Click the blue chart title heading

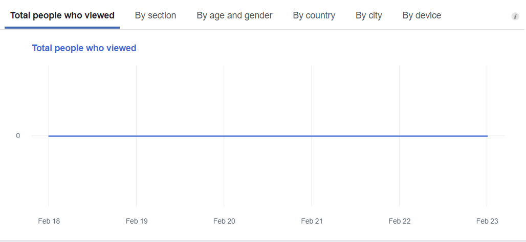point(84,48)
